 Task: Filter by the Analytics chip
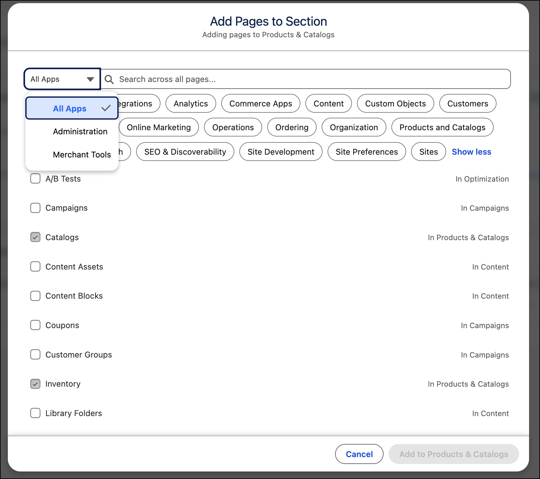pos(191,104)
